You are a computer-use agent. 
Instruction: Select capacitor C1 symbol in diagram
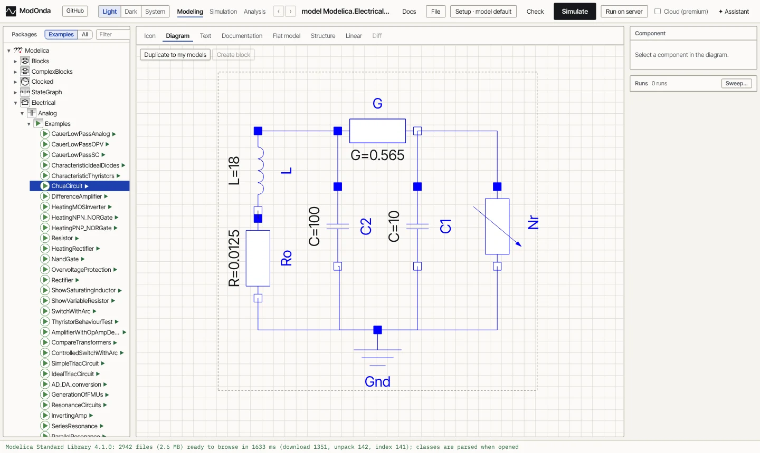pos(417,226)
